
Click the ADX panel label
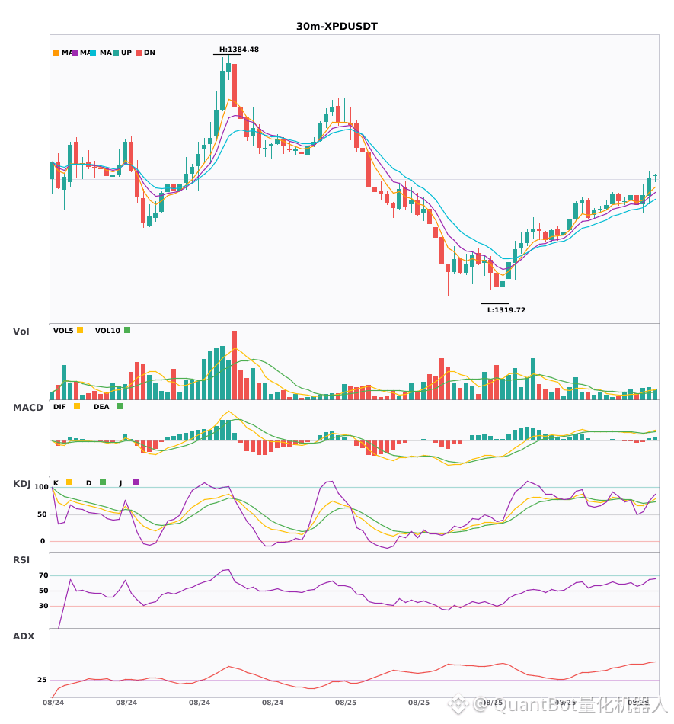point(24,636)
